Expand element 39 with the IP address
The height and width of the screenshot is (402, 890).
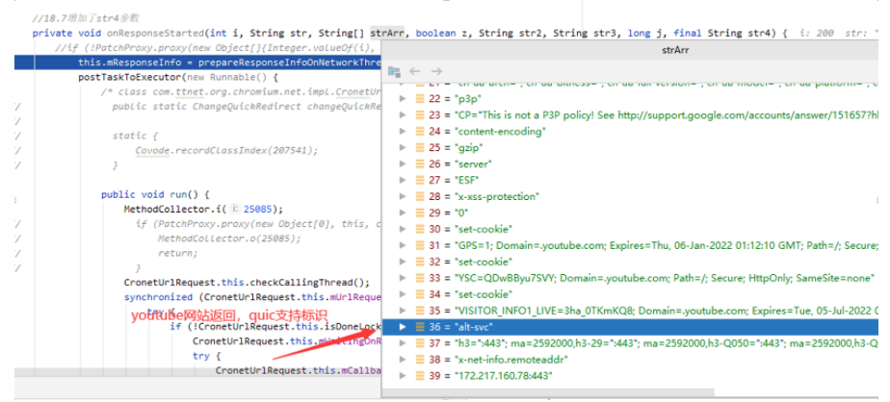[x=403, y=376]
